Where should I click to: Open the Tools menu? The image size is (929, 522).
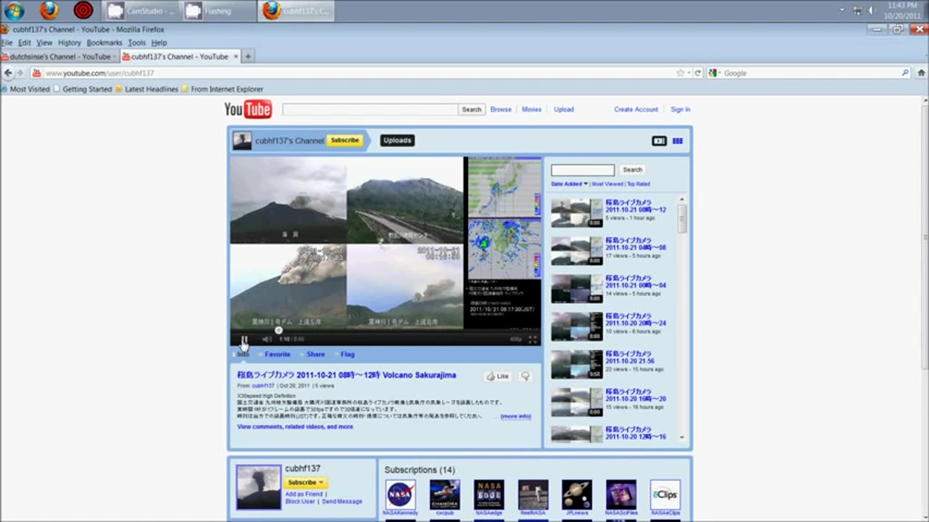tap(136, 43)
